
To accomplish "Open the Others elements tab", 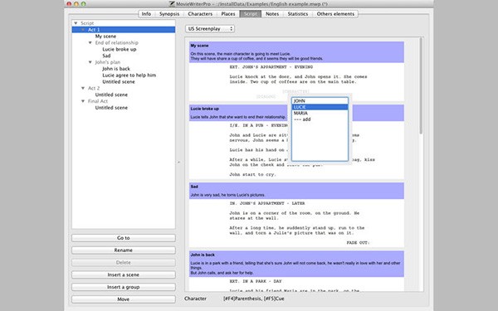I will pos(335,14).
